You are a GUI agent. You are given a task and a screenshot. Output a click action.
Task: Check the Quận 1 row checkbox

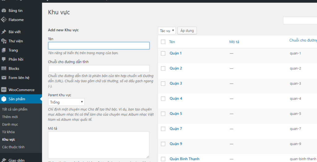coord(163,53)
